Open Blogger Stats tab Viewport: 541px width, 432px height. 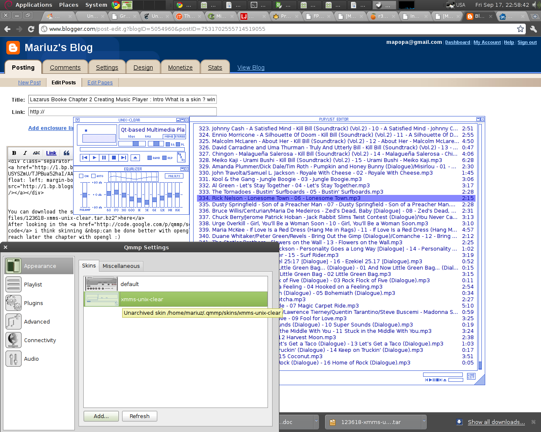[x=215, y=67]
